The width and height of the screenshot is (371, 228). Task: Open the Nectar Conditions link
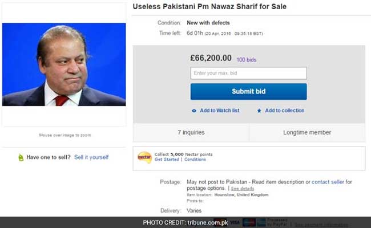195,160
